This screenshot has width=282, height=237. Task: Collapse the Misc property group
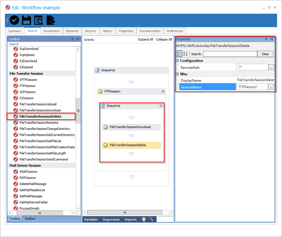pyautogui.click(x=177, y=74)
